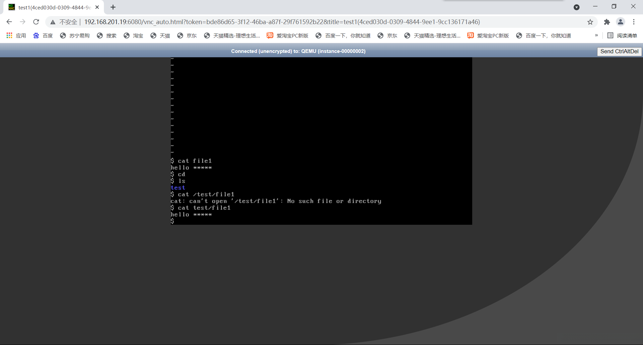643x345 pixels.
Task: Click the Send CtrlAltDel button
Action: coord(619,51)
